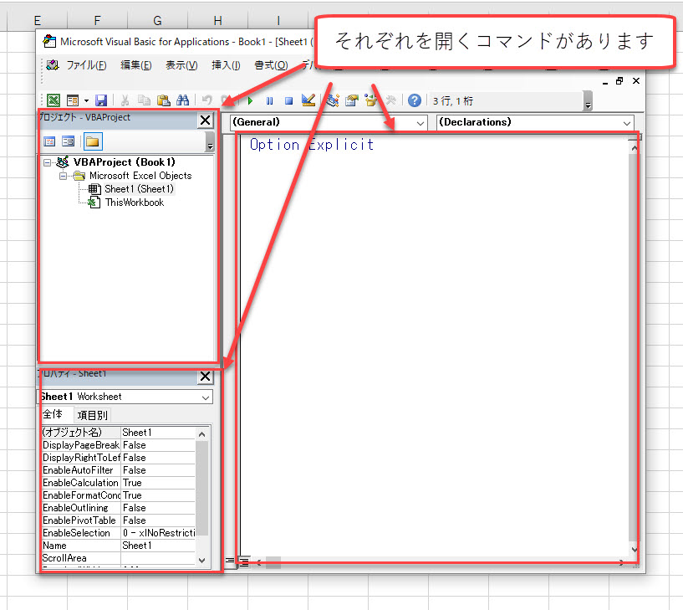Open the Properties Window toolbar icon
683x610 pixels.
[x=351, y=100]
